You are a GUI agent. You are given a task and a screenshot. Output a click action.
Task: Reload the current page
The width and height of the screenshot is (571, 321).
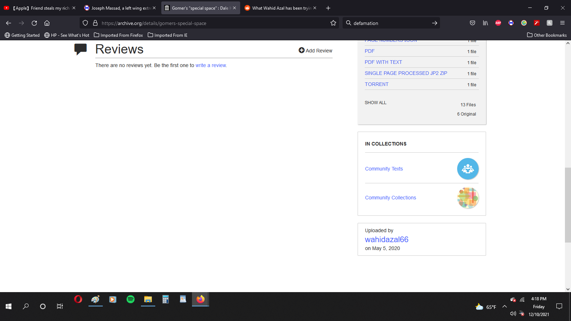click(x=34, y=23)
